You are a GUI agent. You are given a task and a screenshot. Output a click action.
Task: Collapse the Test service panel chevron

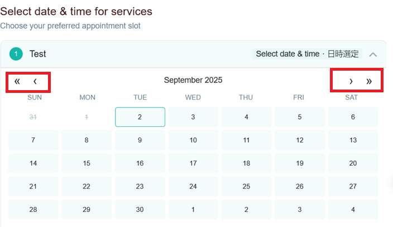pyautogui.click(x=373, y=55)
